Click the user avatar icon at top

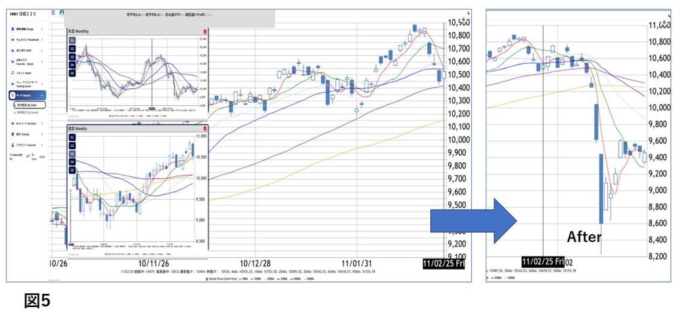coord(62,12)
